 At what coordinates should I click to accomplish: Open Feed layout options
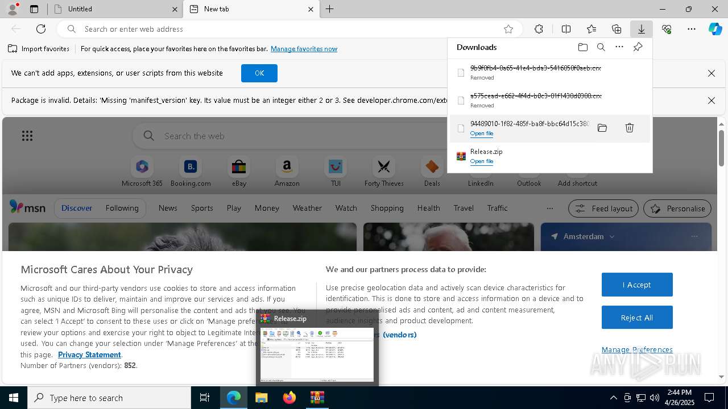pos(603,208)
